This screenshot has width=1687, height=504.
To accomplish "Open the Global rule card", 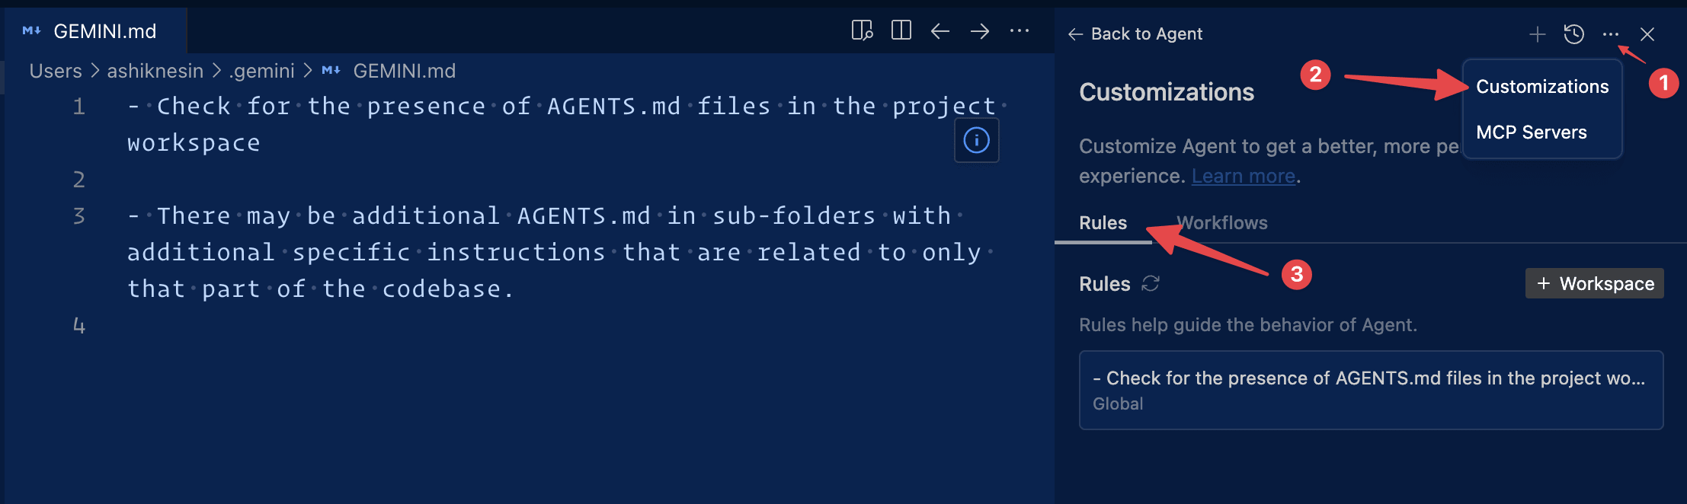I will 1371,390.
